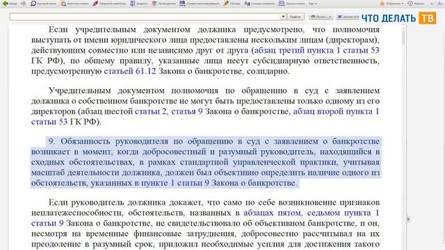Open link седьмом пункта 1
Viewport: 445px width, 250px height.
(343, 212)
